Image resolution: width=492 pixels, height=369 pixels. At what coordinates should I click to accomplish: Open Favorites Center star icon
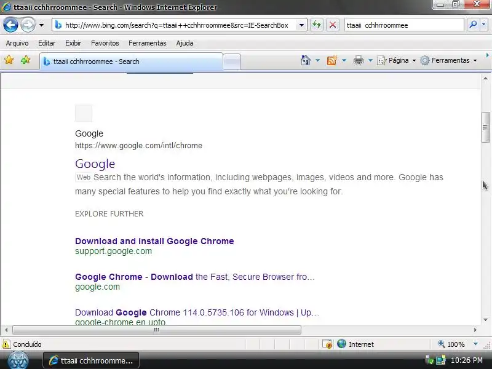(x=9, y=60)
